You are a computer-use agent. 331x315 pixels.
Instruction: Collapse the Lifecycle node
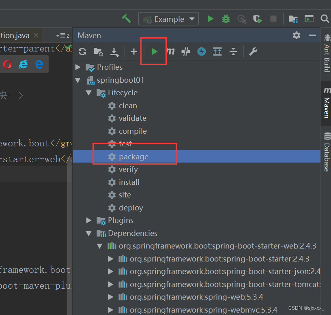tap(89, 93)
